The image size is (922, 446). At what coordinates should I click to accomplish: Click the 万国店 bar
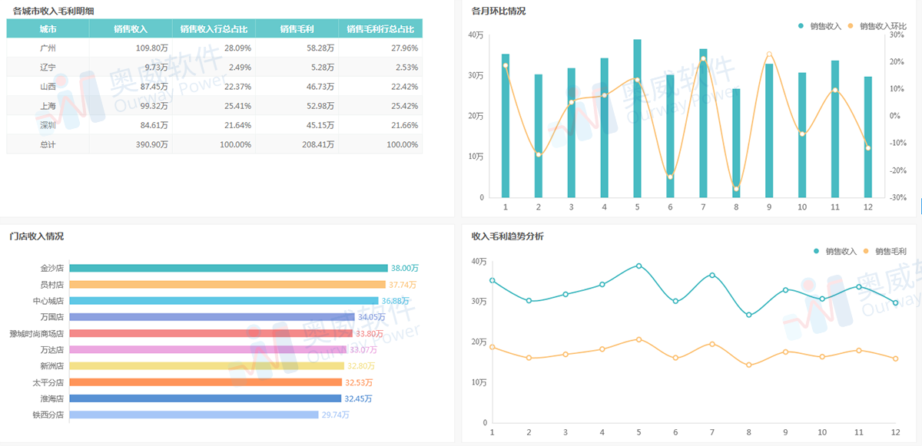point(212,317)
